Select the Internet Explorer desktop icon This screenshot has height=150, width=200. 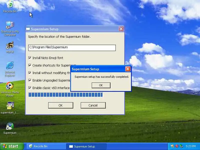[x=10, y=69]
